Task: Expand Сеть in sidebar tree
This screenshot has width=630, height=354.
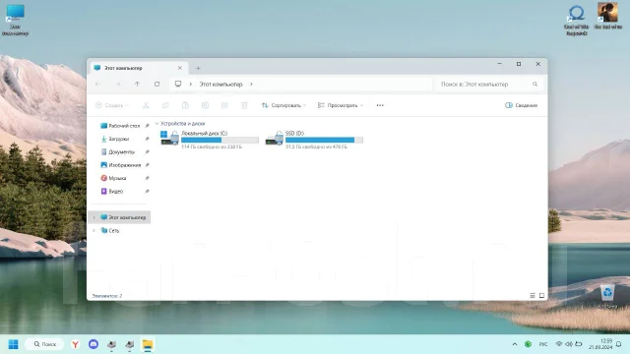Action: pos(94,230)
